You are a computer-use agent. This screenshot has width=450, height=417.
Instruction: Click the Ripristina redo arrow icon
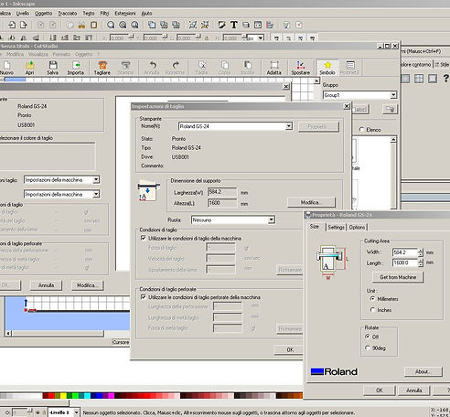(175, 65)
